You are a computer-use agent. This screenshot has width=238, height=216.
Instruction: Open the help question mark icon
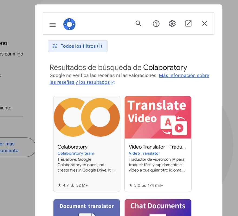point(156,24)
